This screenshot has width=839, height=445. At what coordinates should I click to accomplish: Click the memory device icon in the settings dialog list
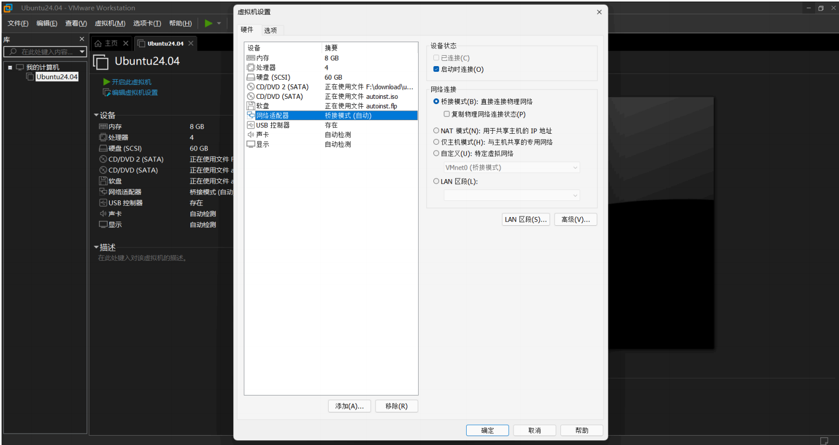pyautogui.click(x=251, y=58)
